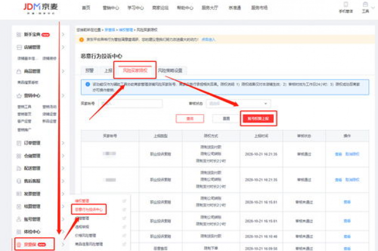
Task: Click the 商品管理 bag icon in sidebar
Action: 19,71
